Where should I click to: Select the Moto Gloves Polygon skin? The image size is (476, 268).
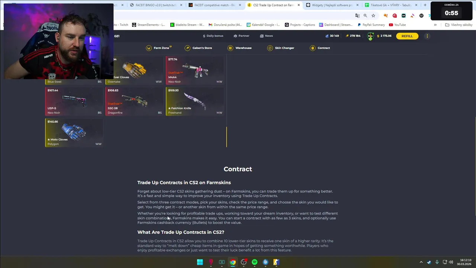74,133
